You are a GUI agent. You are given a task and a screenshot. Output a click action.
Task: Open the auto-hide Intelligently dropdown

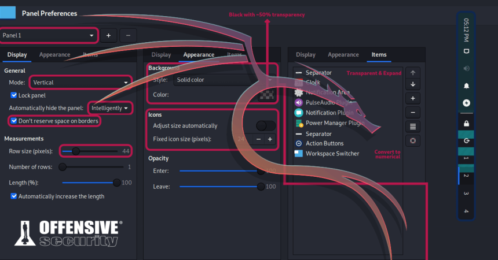point(109,108)
